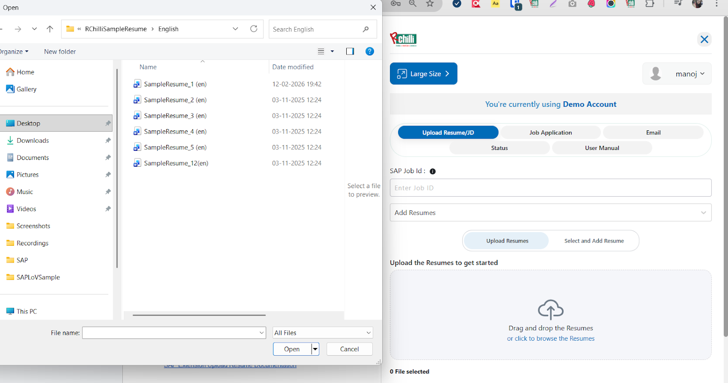
Task: Click the browser extensions puzzle icon
Action: coord(650,4)
